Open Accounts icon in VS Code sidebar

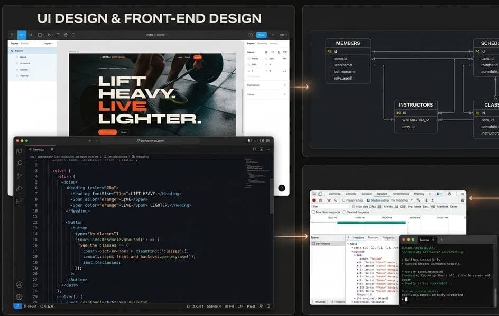pyautogui.click(x=20, y=284)
